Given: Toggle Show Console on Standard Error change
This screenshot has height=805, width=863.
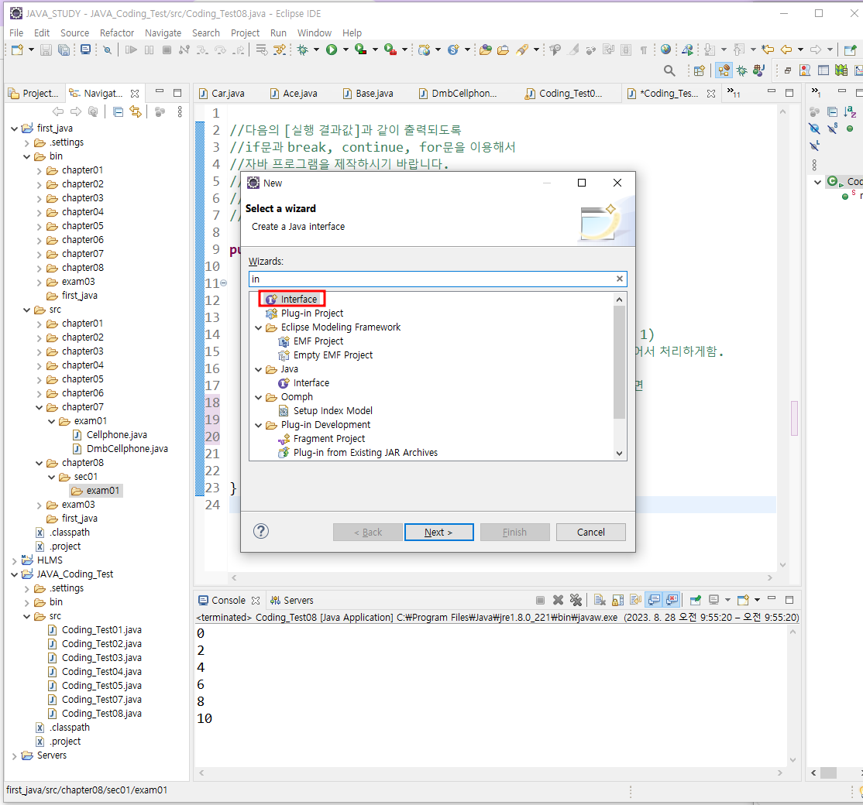Looking at the screenshot, I should point(672,600).
